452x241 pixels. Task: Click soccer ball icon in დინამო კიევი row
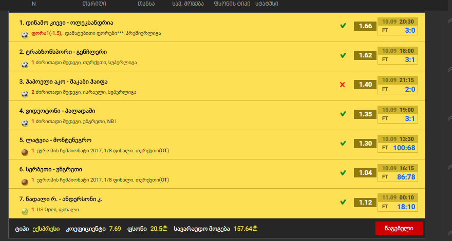point(25,35)
